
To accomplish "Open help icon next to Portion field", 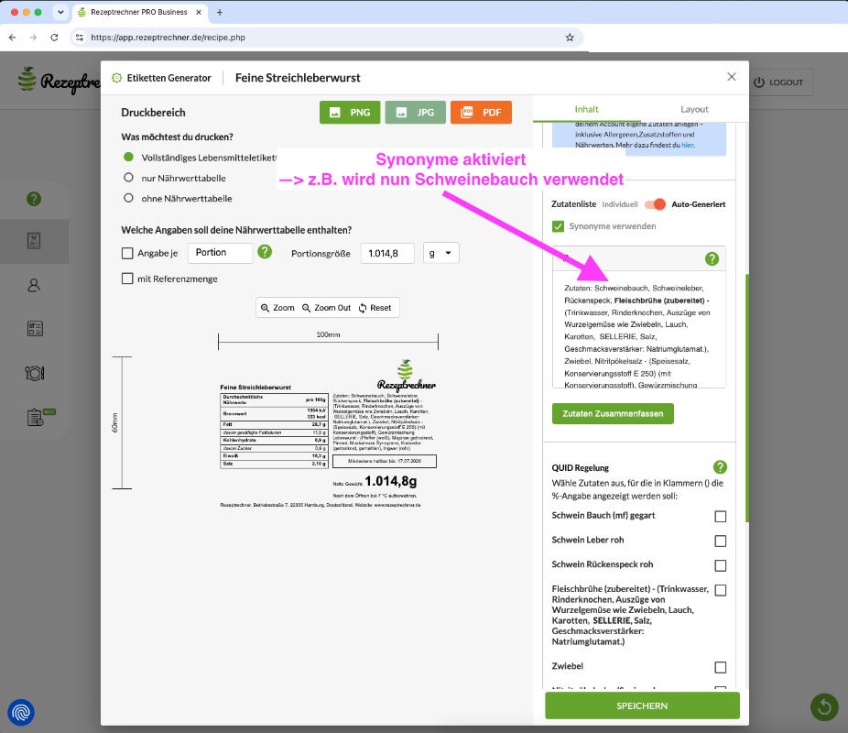I will pos(265,252).
